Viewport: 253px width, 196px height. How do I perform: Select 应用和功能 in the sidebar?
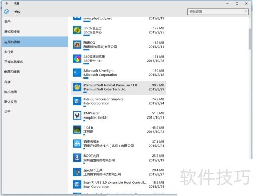(35, 42)
